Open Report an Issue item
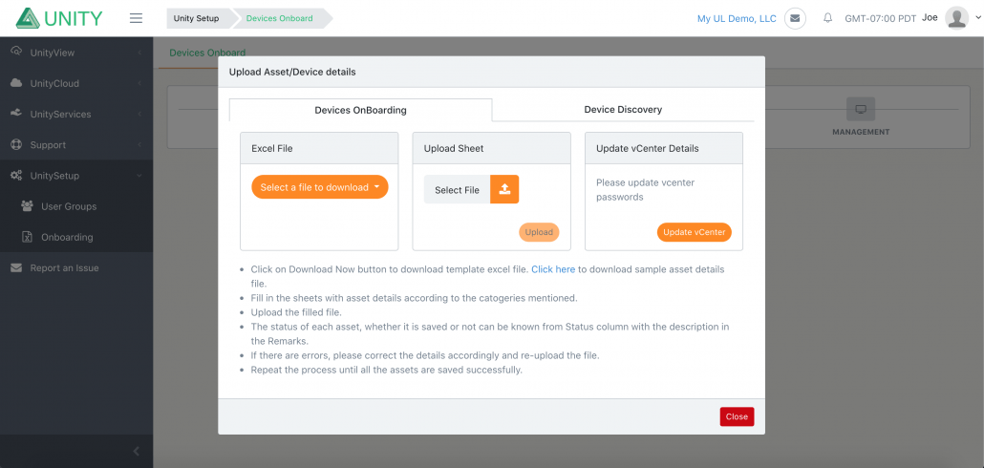The height and width of the screenshot is (468, 984). pos(76,267)
